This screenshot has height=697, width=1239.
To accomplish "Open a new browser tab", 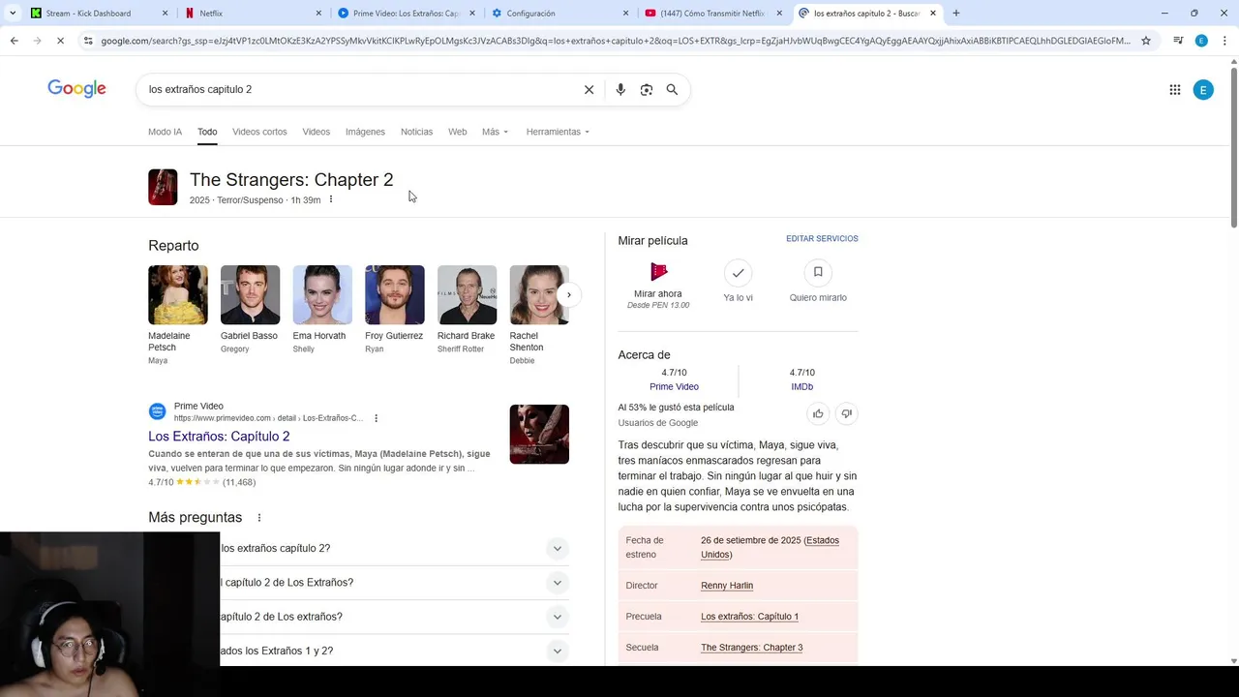I will [956, 13].
